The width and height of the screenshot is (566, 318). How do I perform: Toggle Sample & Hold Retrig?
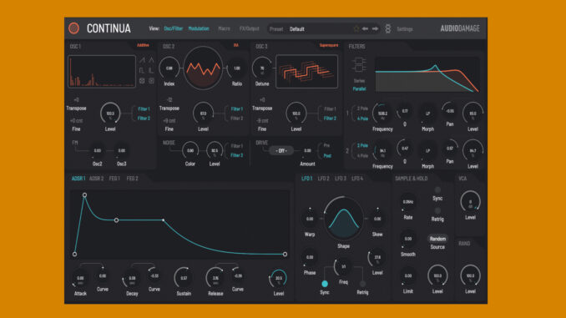[437, 210]
